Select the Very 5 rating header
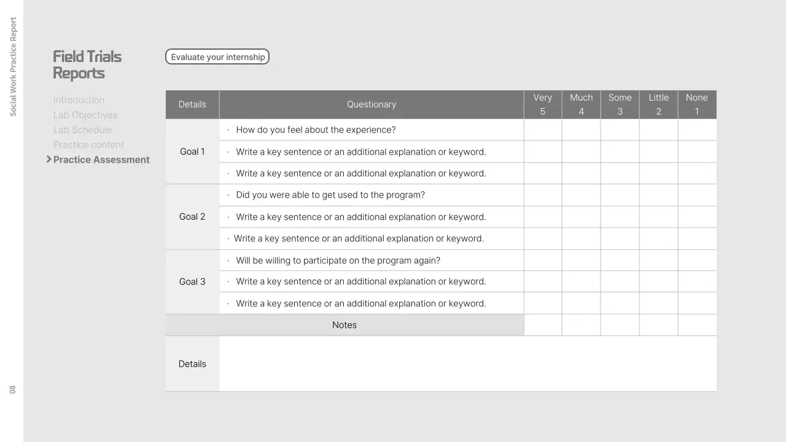Screen dimensions: 786x442 coord(543,104)
